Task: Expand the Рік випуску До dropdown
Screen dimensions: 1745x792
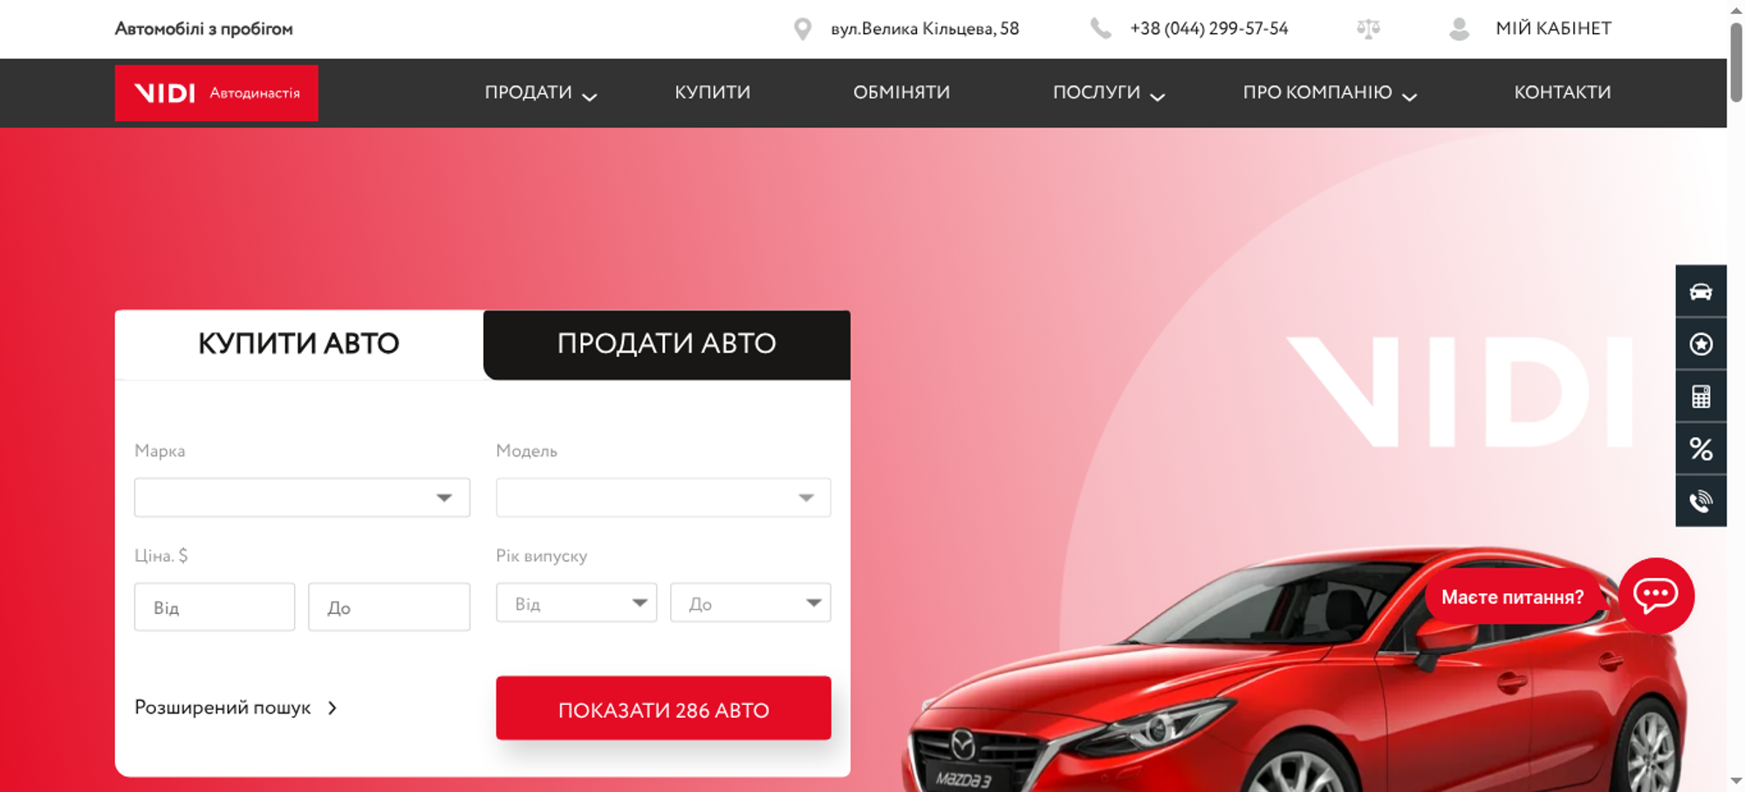Action: pos(749,604)
